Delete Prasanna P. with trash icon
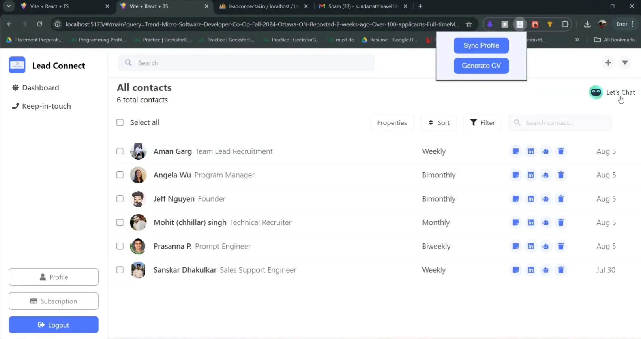The image size is (641, 339). (560, 246)
